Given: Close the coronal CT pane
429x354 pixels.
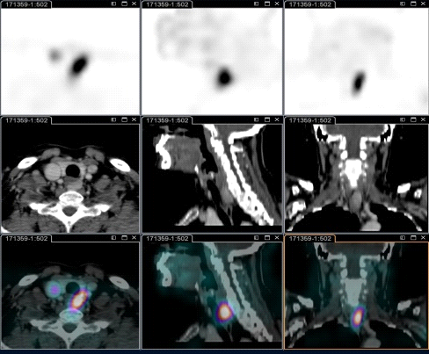Looking at the screenshot, I should click(x=423, y=119).
